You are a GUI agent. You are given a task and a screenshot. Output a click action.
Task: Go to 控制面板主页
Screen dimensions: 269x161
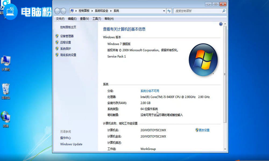click(68, 27)
